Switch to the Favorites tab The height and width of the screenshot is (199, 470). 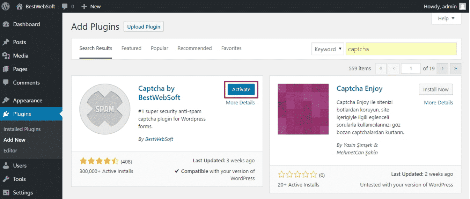[x=231, y=48]
